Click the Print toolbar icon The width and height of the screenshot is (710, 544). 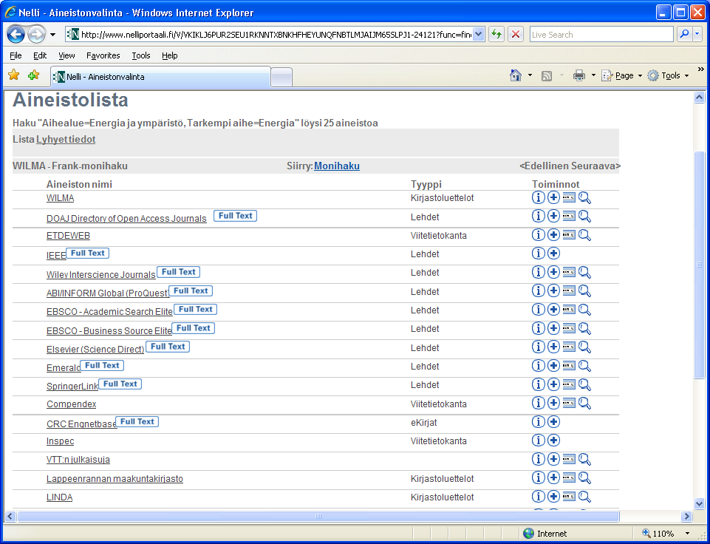579,75
